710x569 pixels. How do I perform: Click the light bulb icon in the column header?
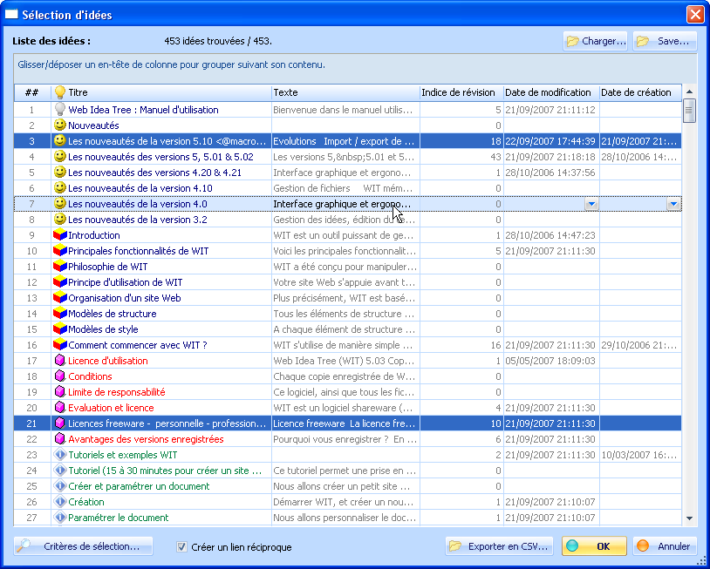pos(60,92)
